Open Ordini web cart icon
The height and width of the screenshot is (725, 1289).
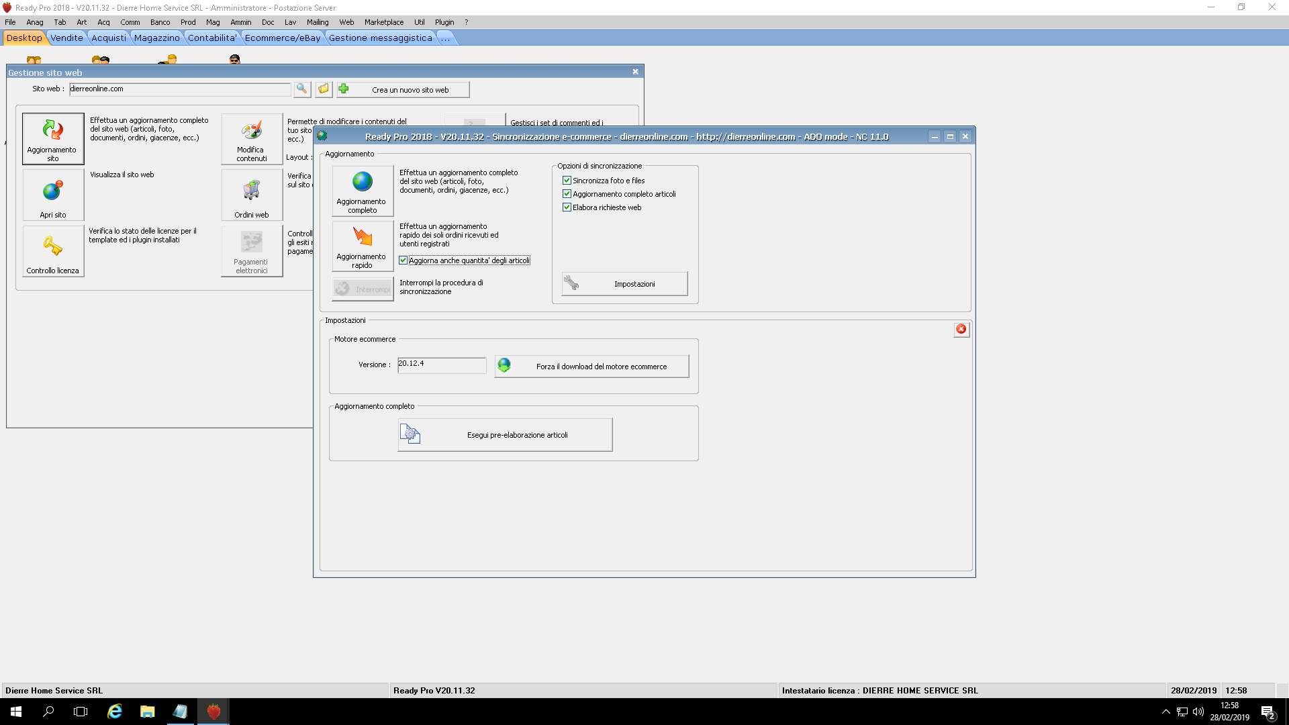point(252,195)
